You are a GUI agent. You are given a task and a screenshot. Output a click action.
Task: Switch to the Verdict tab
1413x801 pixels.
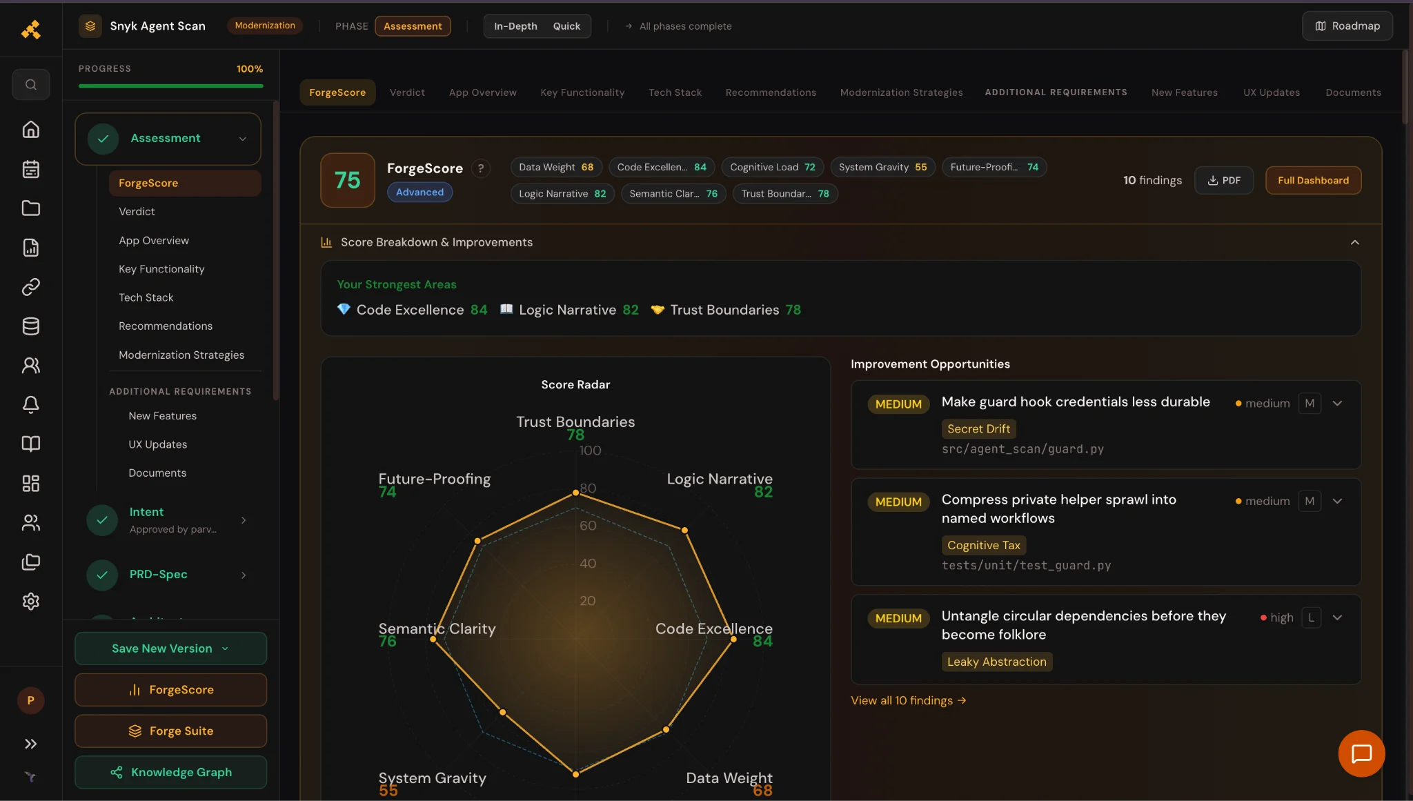tap(407, 92)
